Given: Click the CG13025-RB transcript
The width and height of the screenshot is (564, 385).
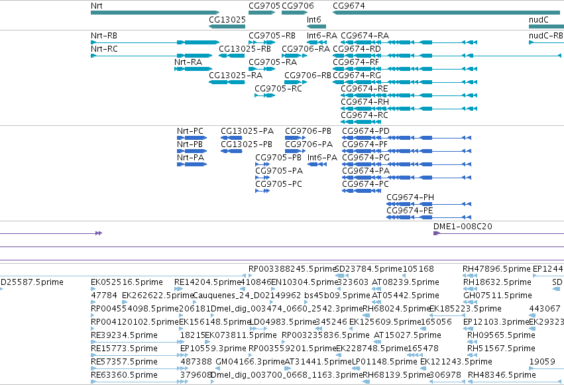Looking at the screenshot, I should click(232, 56).
